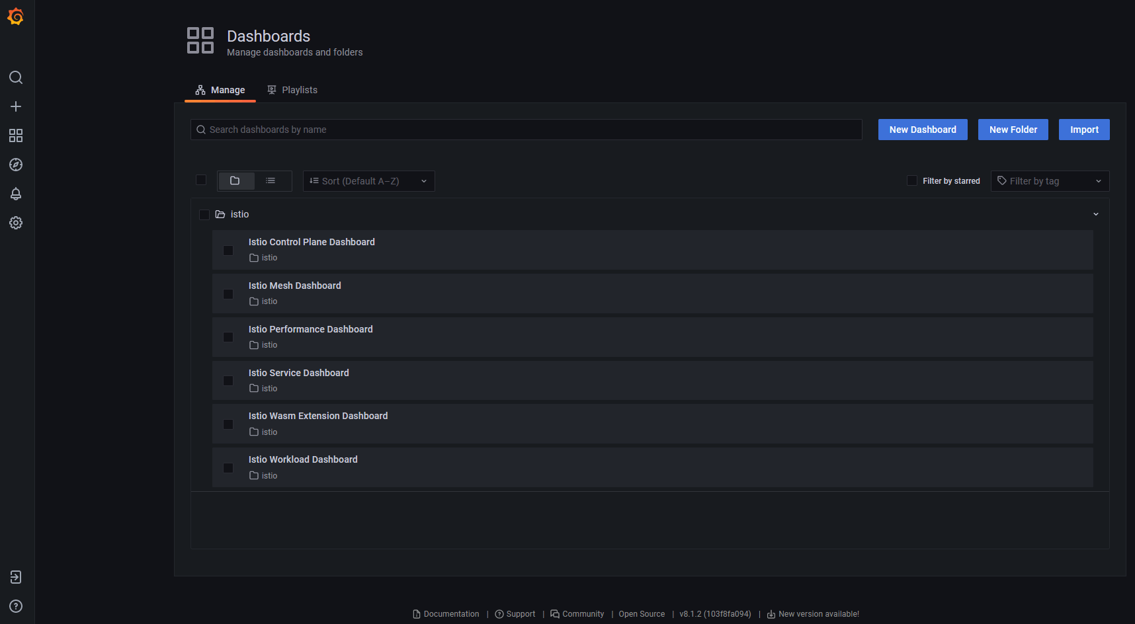This screenshot has width=1135, height=624.
Task: Open the Community footer link
Action: [x=577, y=614]
